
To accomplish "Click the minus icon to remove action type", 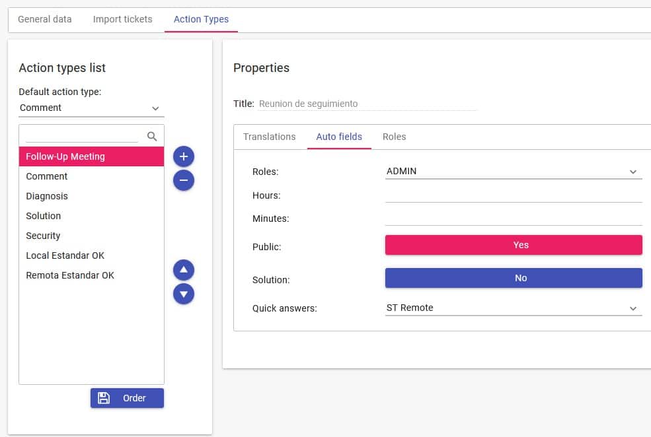I will click(184, 180).
